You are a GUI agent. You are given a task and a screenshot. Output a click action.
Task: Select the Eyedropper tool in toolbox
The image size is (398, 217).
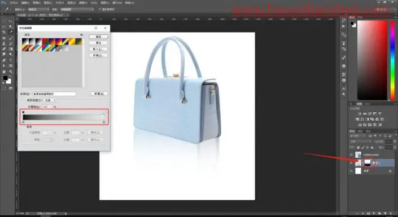coord(11,32)
